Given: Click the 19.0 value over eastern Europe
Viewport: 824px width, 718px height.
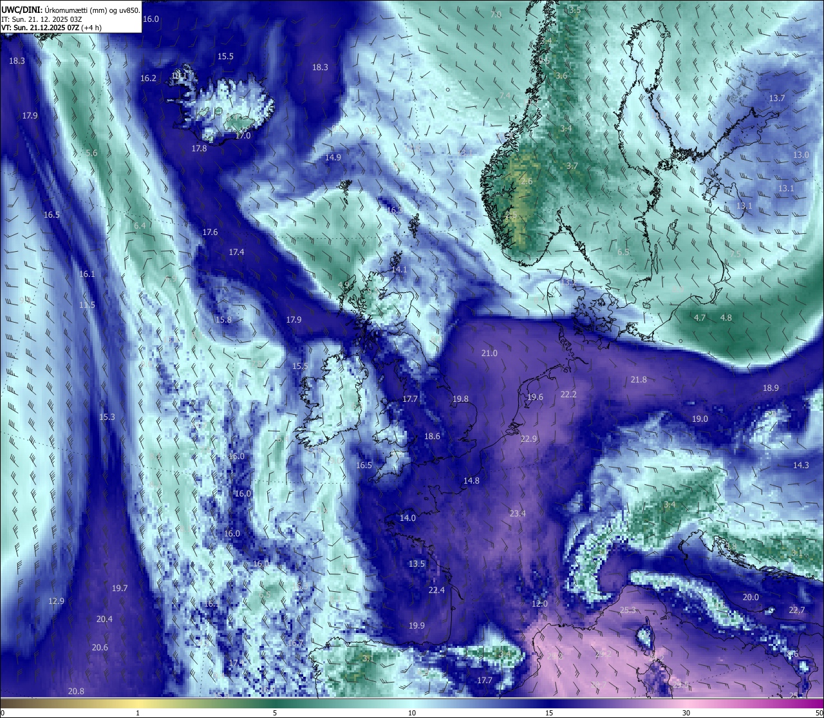Looking at the screenshot, I should (700, 419).
